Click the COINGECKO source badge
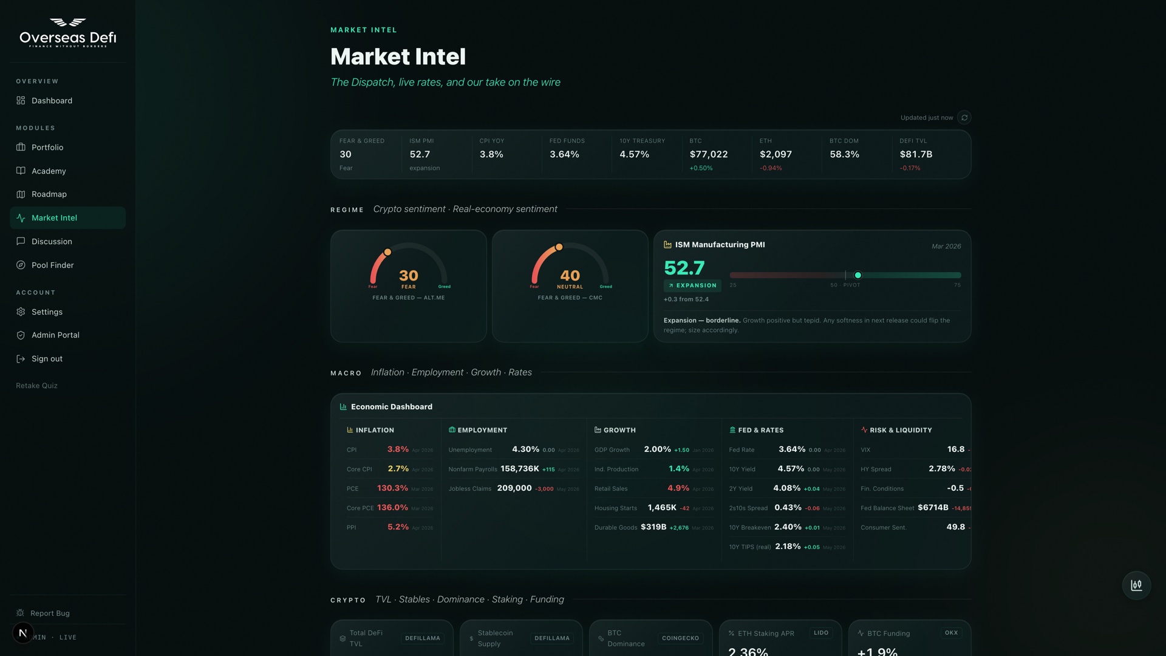The width and height of the screenshot is (1166, 656). 680,638
